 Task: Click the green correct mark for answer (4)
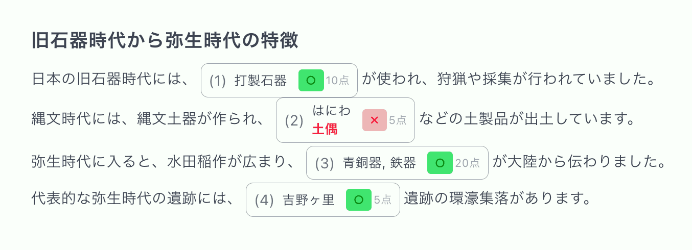point(358,199)
